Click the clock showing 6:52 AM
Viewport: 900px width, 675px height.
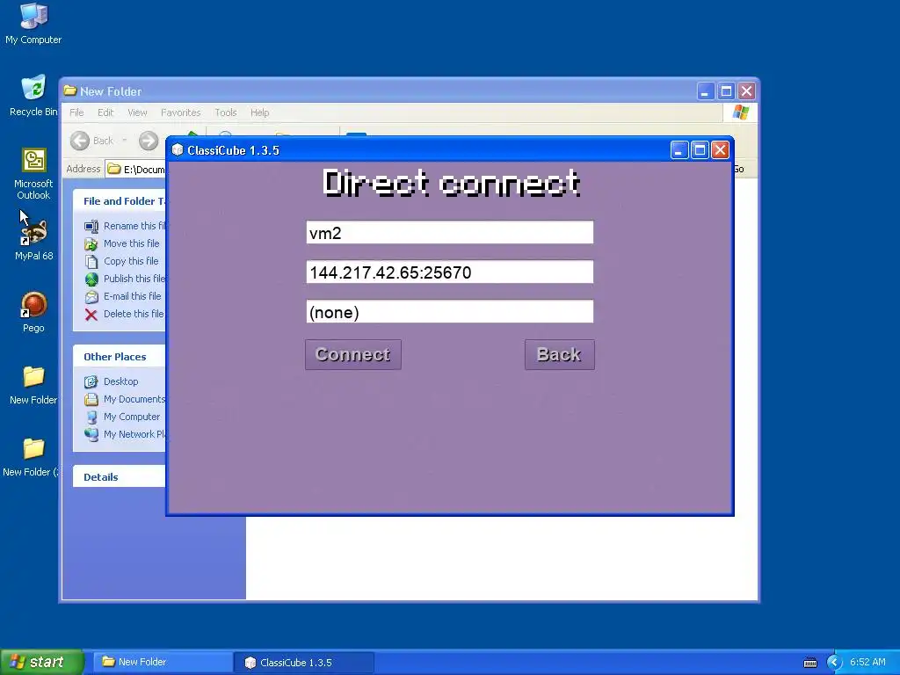pos(867,663)
